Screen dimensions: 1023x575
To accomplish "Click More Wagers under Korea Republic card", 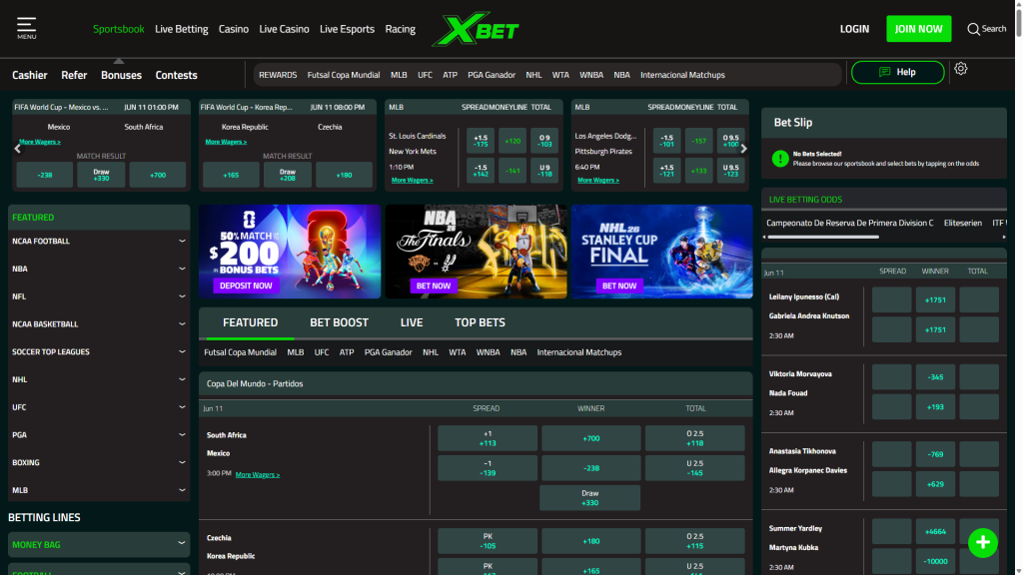I will click(226, 142).
